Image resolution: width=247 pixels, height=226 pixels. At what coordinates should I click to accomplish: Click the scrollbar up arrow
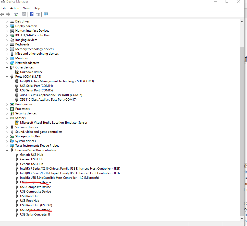tap(242, 22)
